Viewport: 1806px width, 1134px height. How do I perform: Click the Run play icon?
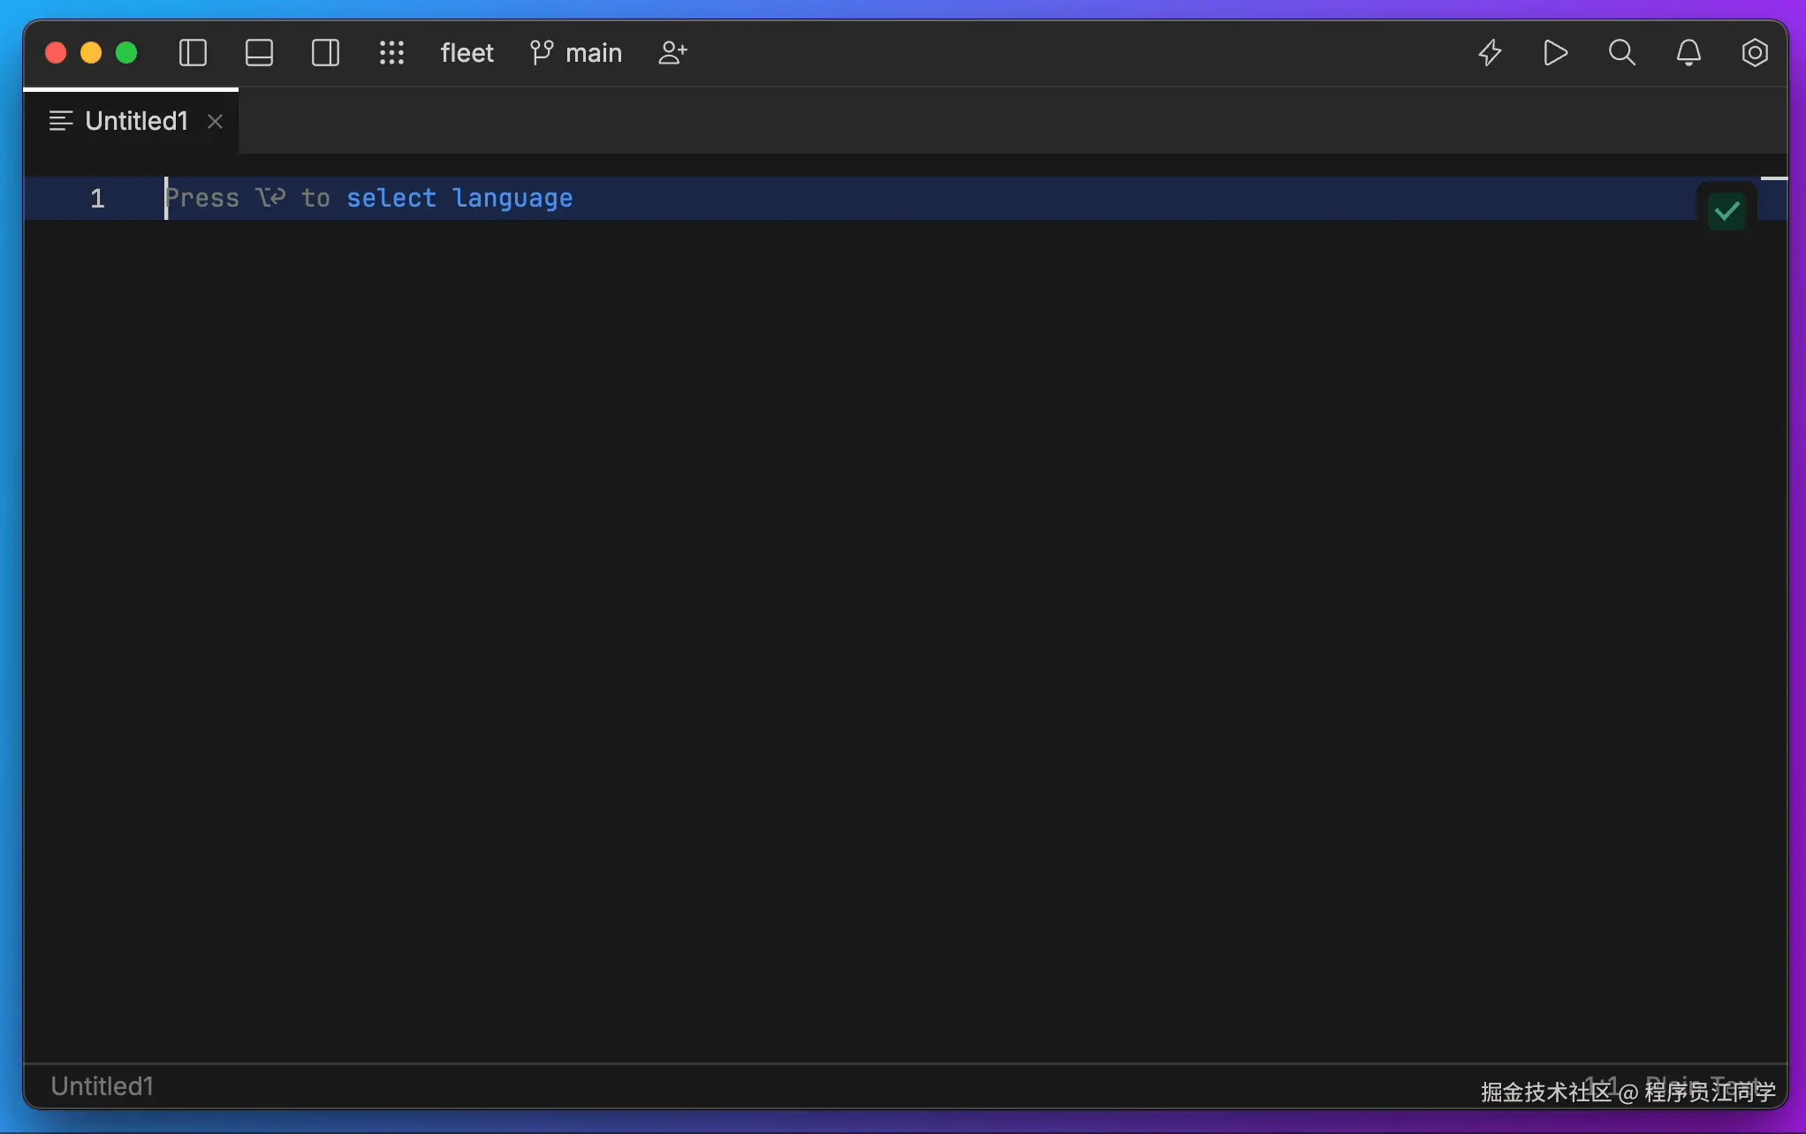click(1555, 53)
